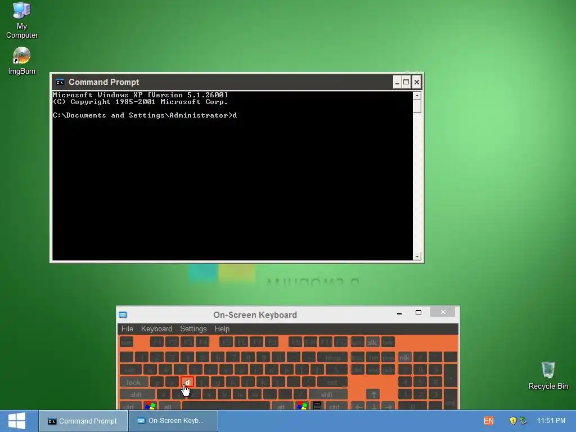Click the Command Prompt scrollbar up arrow
The height and width of the screenshot is (432, 576).
click(417, 96)
